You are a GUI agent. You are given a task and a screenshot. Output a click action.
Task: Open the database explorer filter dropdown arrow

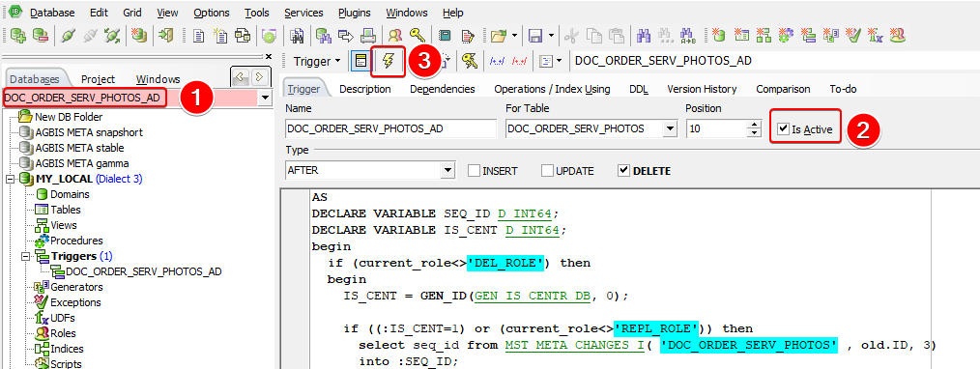[x=266, y=98]
